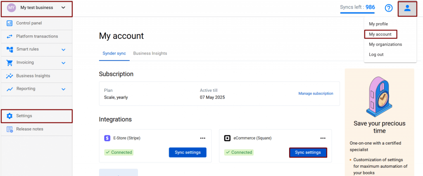The image size is (423, 176).
Task: Click the Manage subscription link
Action: tap(316, 94)
